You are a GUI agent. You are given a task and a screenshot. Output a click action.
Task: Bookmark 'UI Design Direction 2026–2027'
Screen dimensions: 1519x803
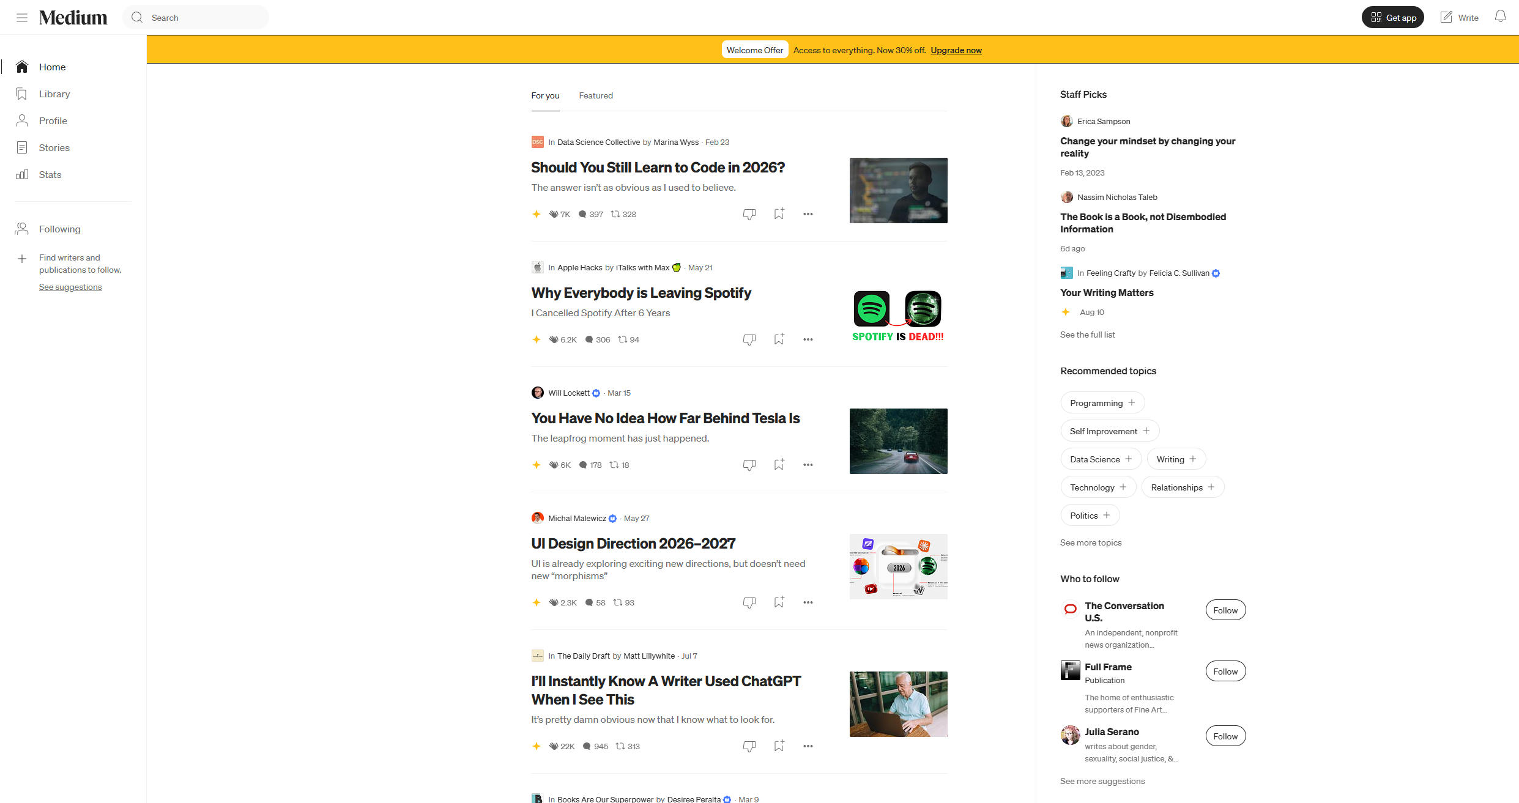(x=779, y=602)
